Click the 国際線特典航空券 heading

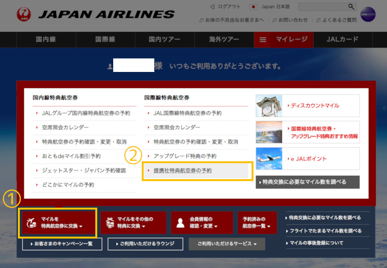click(166, 98)
